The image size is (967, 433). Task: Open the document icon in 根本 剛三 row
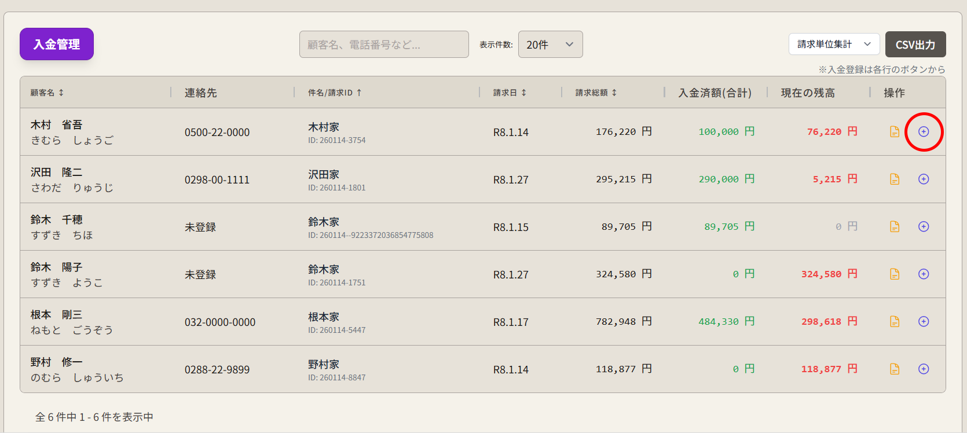[x=895, y=322]
